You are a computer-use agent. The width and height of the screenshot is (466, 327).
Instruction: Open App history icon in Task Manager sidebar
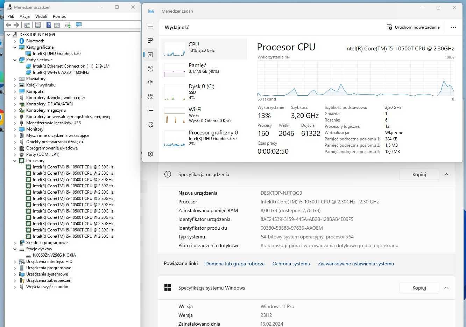click(x=150, y=69)
